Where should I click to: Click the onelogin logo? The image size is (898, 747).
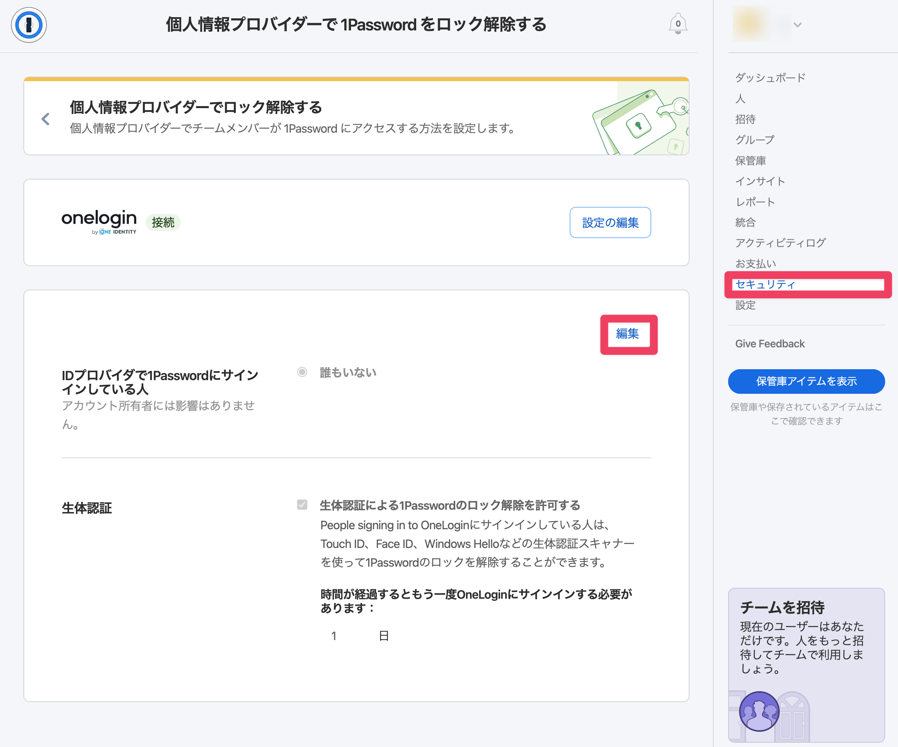[99, 222]
